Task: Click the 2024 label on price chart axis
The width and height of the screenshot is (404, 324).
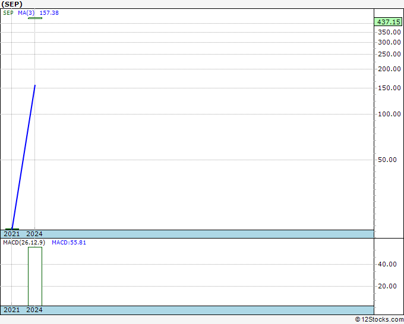Action: [x=34, y=234]
